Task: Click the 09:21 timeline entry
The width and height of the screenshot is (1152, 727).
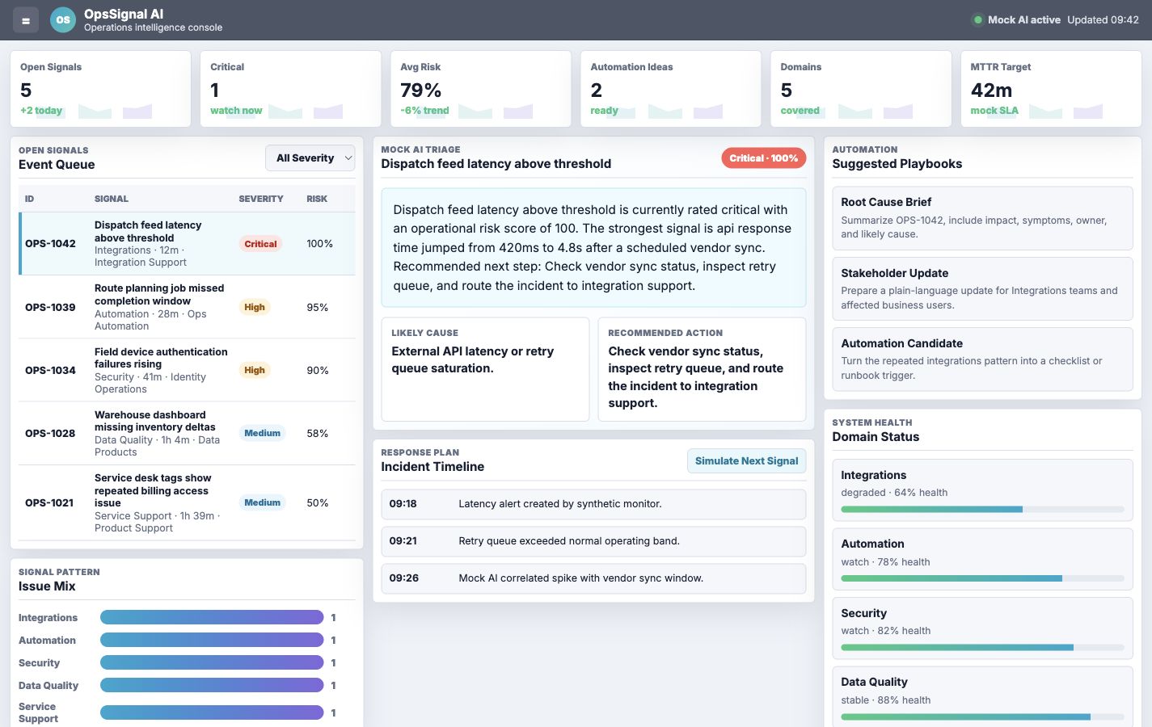Action: [x=593, y=541]
